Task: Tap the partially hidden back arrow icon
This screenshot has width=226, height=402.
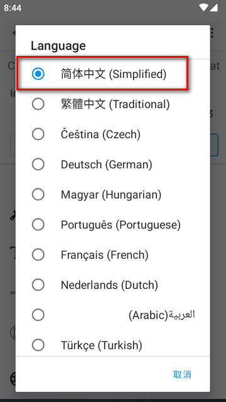Action: [x=14, y=33]
